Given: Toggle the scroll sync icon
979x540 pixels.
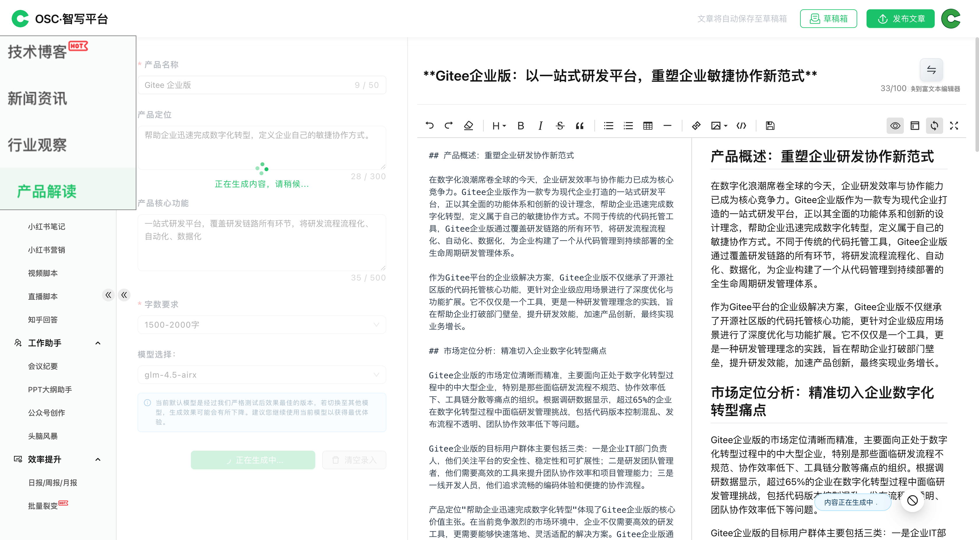Looking at the screenshot, I should point(934,126).
